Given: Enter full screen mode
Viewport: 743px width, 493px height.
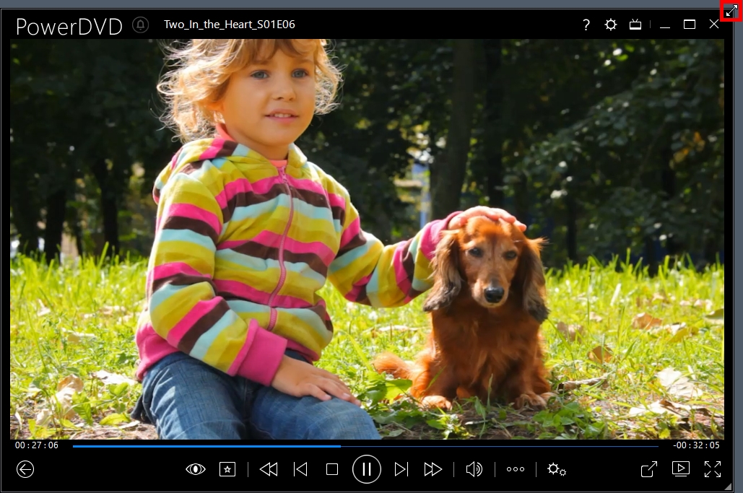Looking at the screenshot, I should (713, 469).
